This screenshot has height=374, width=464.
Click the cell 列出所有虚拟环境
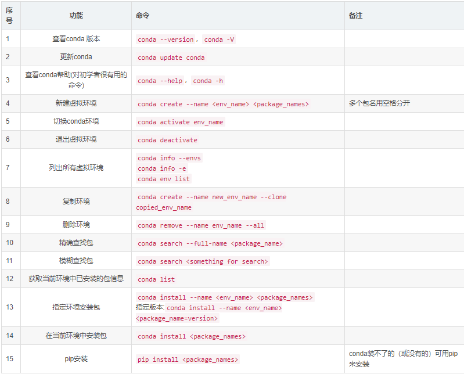pyautogui.click(x=76, y=168)
